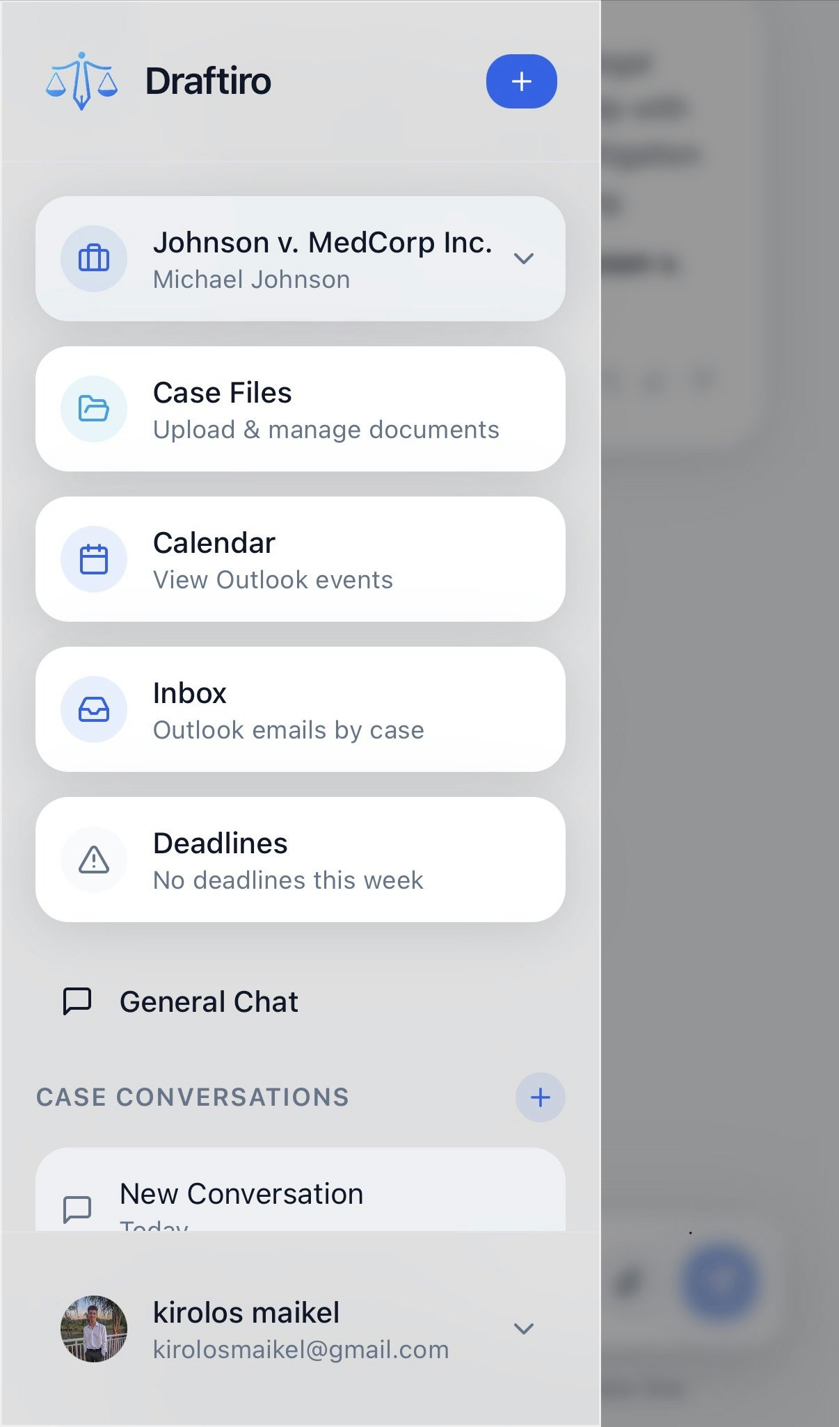Image resolution: width=839 pixels, height=1427 pixels.
Task: Click the General Chat speech bubble icon
Action: tap(77, 1001)
